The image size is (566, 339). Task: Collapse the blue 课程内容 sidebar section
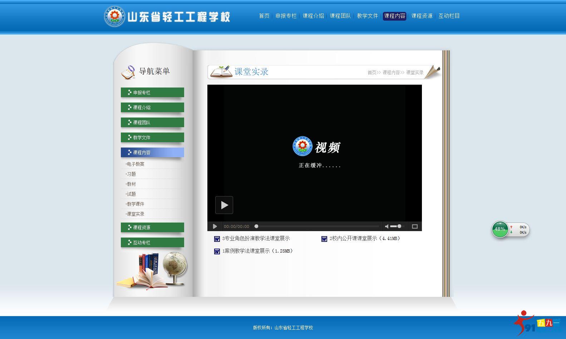(152, 153)
